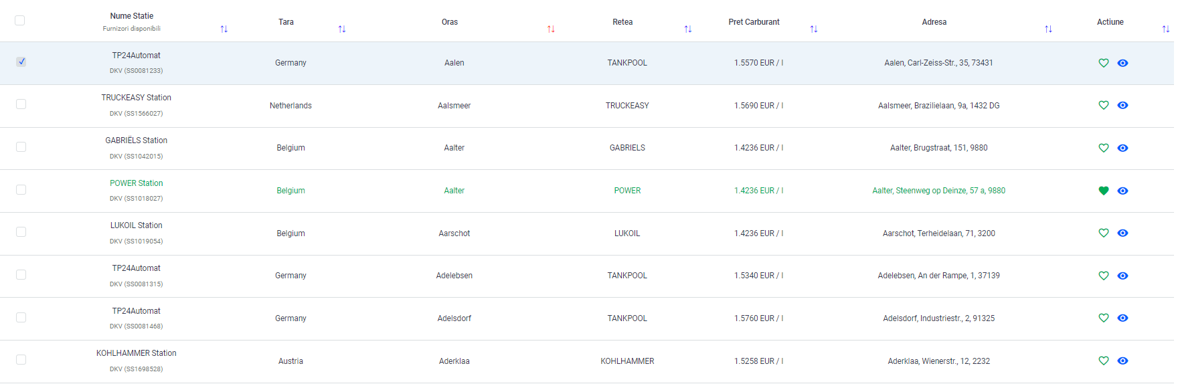1178x386 pixels.
Task: Sort by Pret Carburant sort arrows
Action: click(x=813, y=29)
